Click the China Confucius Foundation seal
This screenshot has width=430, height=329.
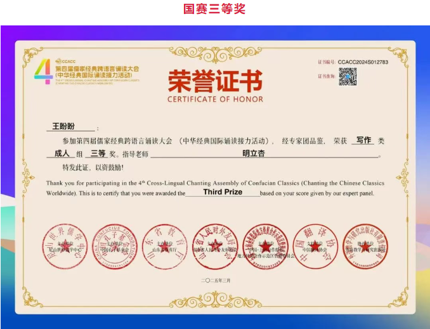(115, 246)
